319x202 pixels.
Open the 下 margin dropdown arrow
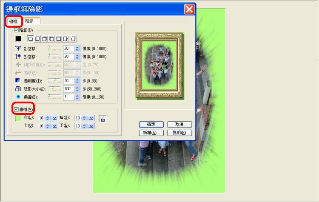(91, 126)
